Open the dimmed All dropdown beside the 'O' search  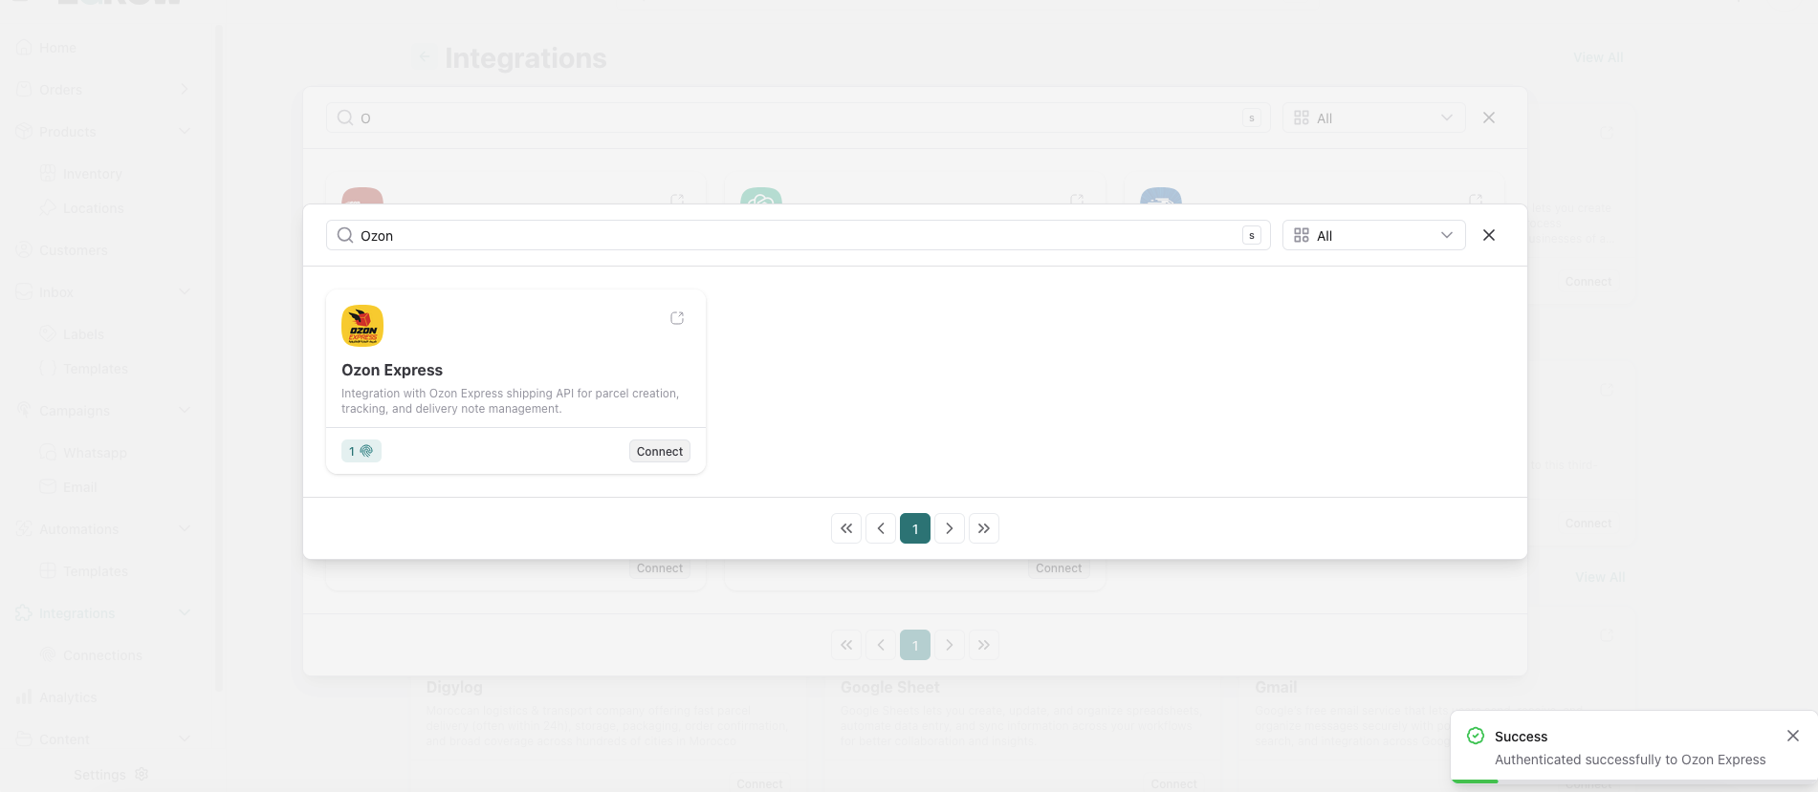tap(1373, 118)
